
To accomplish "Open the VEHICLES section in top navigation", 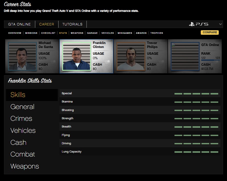I will 107,33.
